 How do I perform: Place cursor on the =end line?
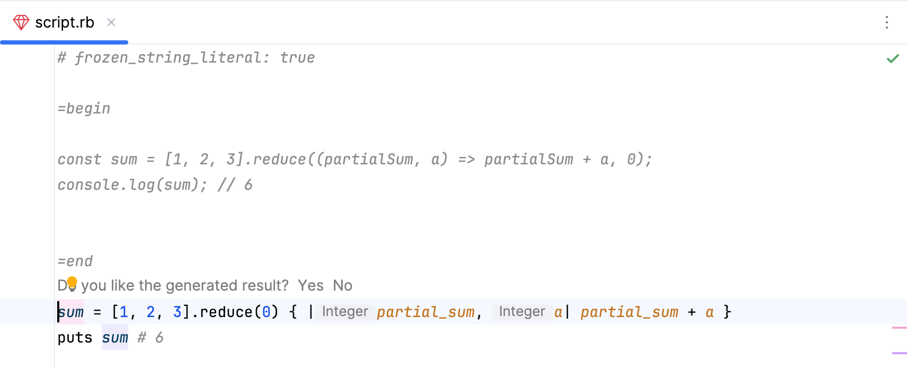pos(75,261)
